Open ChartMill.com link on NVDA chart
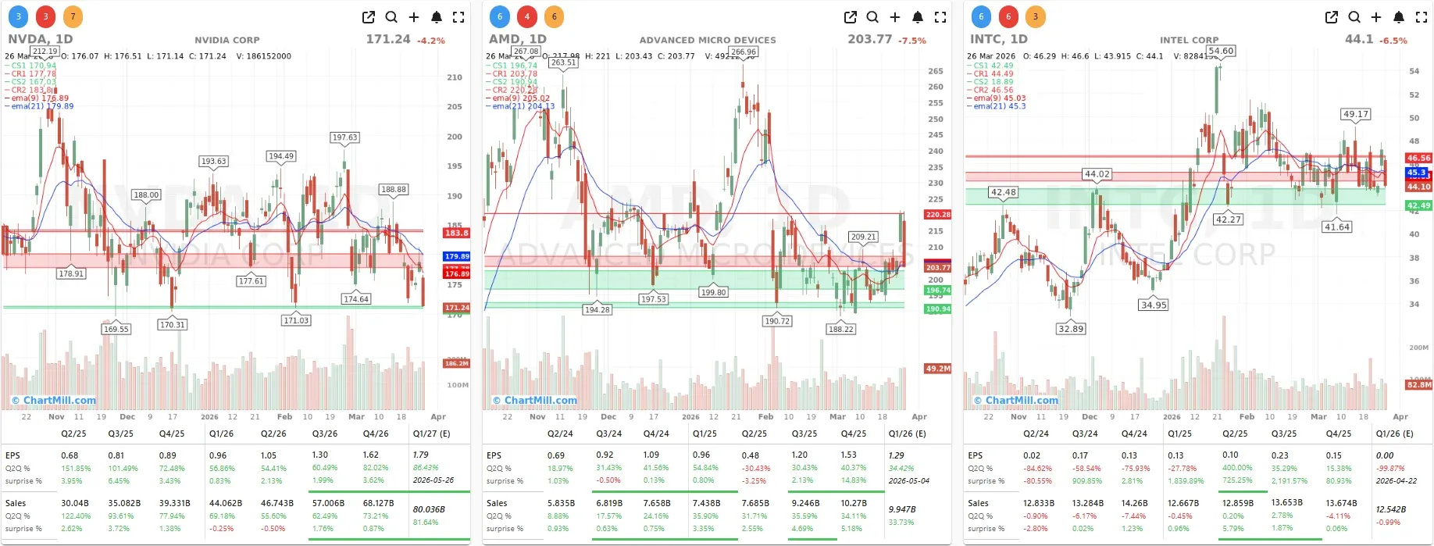 click(54, 400)
